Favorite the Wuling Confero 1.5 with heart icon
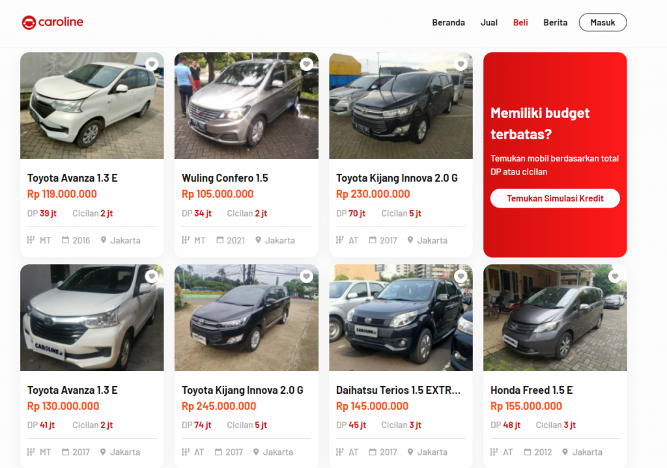 (x=306, y=64)
